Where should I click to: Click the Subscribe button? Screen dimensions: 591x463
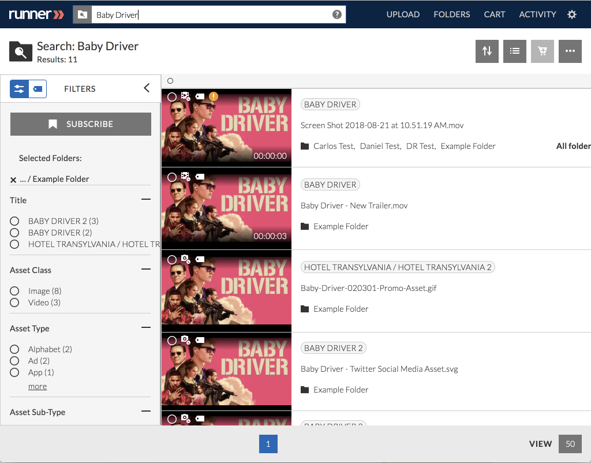coord(81,124)
